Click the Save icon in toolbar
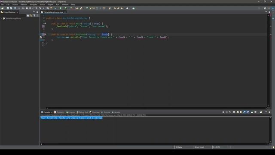275x155 pixels. (x=8, y=8)
